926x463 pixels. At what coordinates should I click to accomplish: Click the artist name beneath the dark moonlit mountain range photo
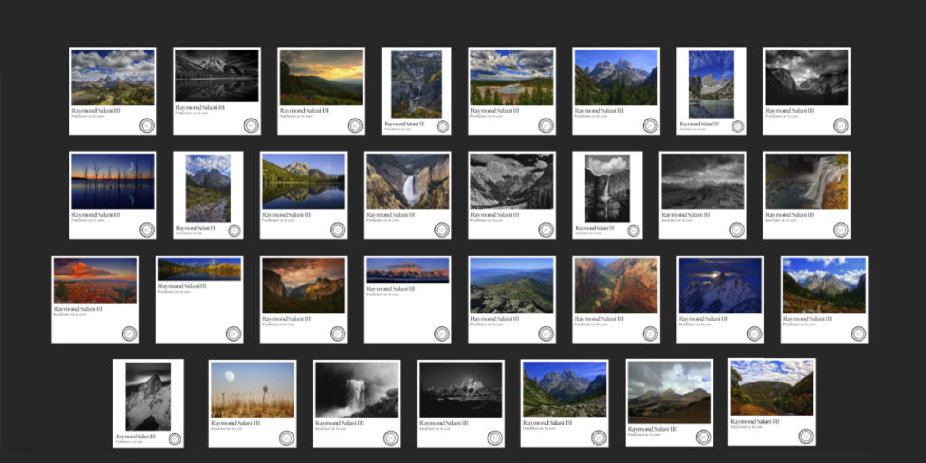coord(444,423)
